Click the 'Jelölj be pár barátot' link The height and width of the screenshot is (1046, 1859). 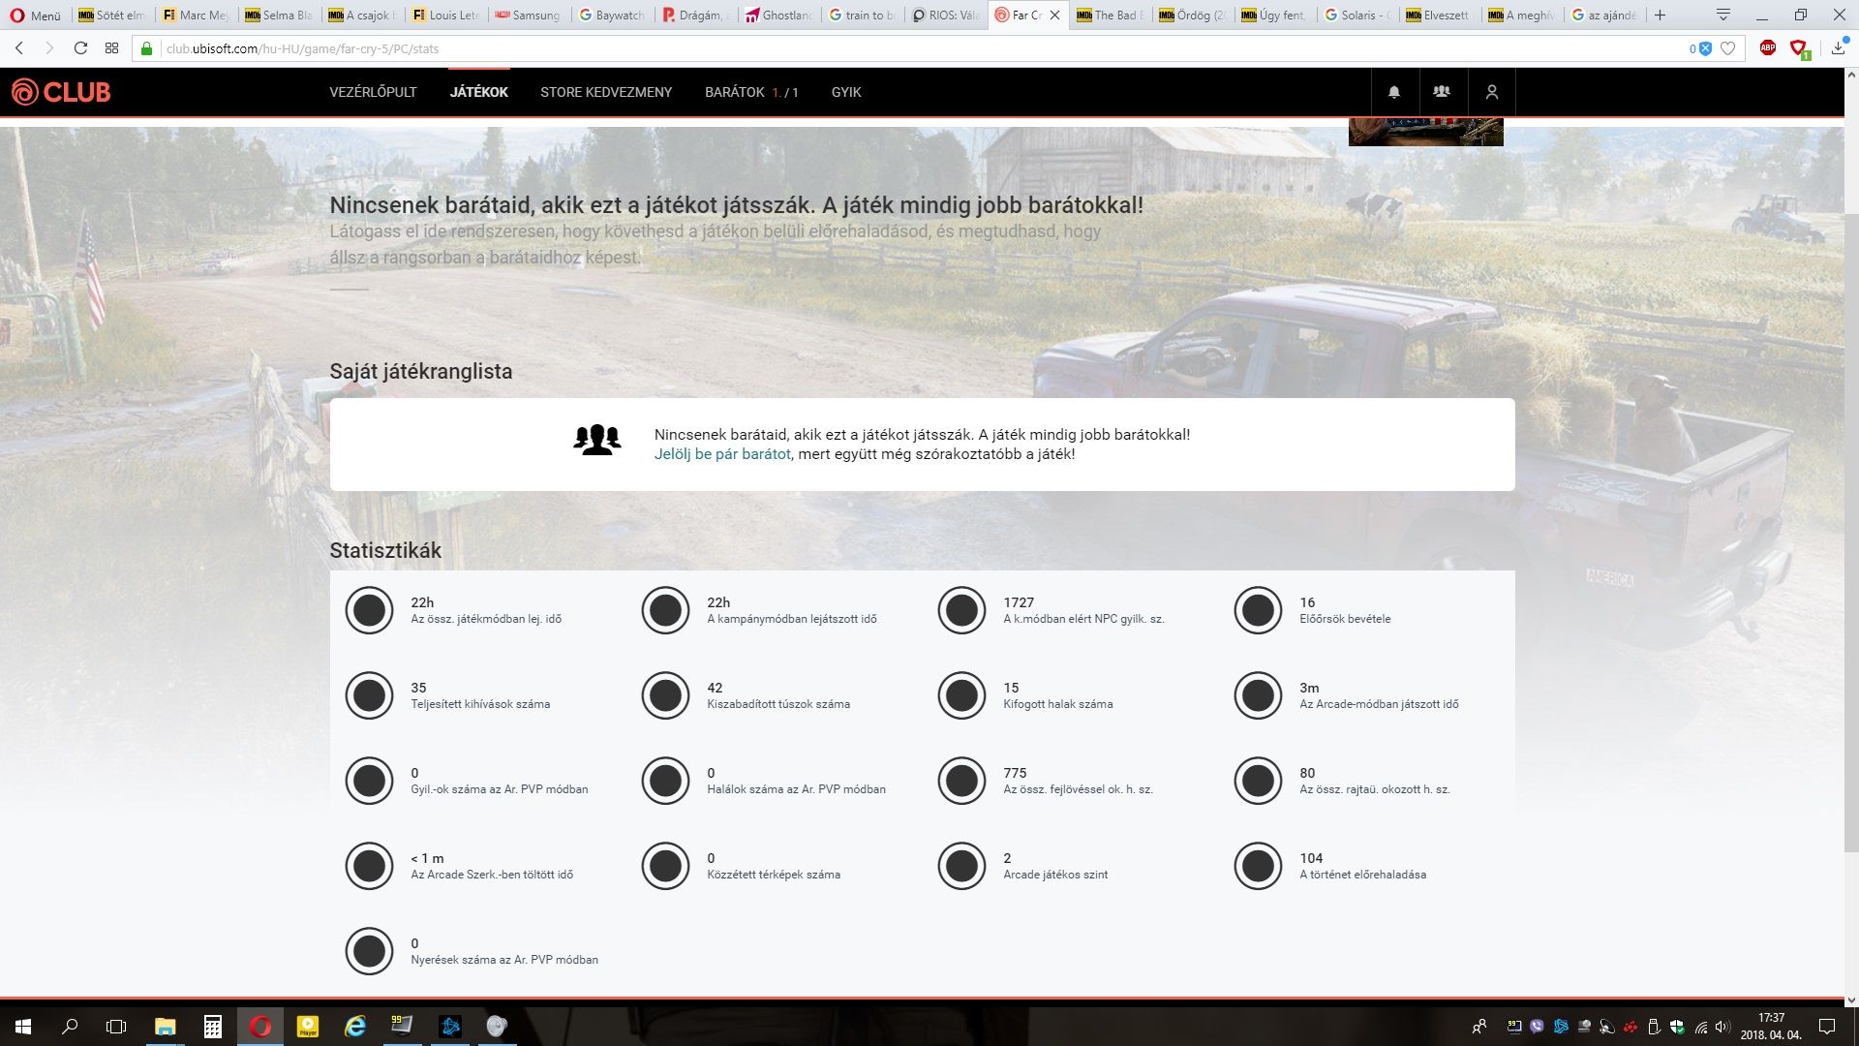(x=721, y=454)
